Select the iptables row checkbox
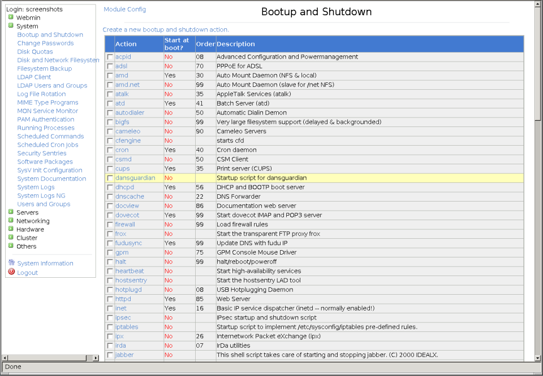 (x=110, y=327)
